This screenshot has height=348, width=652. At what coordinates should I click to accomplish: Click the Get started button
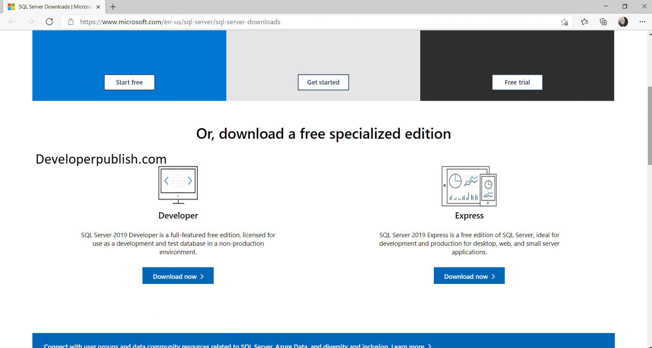click(x=323, y=82)
